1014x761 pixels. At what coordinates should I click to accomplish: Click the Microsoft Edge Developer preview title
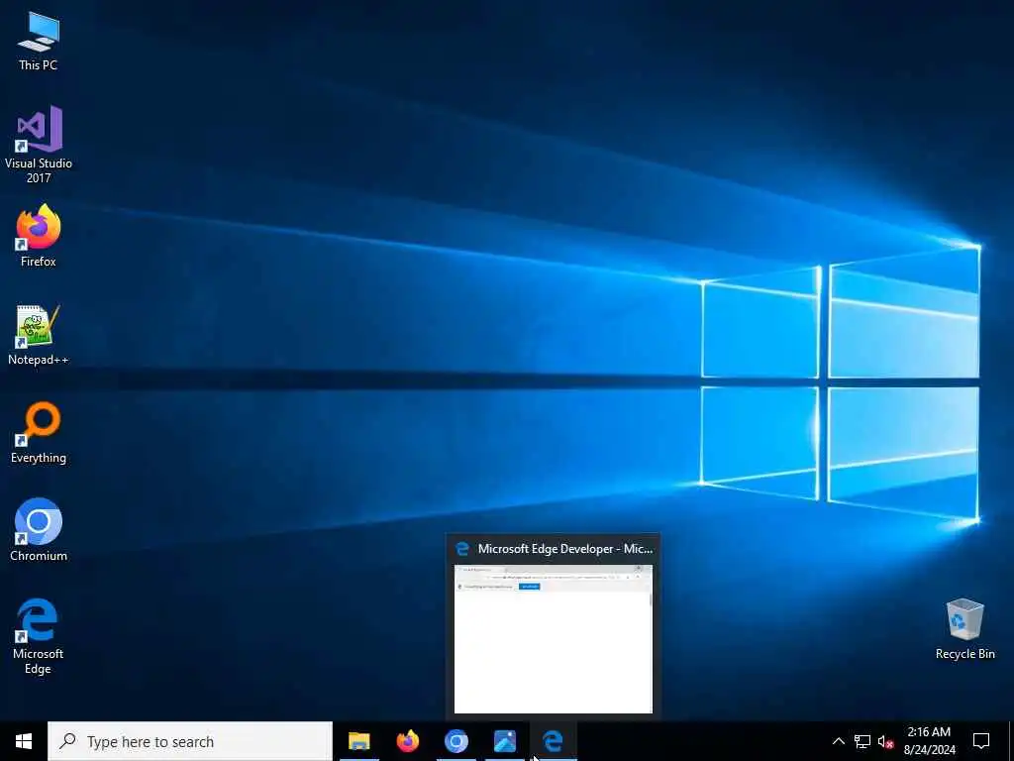tap(565, 549)
